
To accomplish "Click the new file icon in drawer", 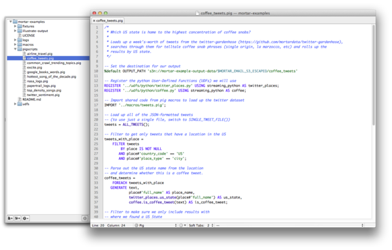I will 10,218.
